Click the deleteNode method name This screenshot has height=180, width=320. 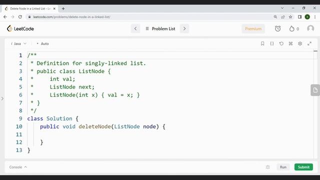click(94, 126)
